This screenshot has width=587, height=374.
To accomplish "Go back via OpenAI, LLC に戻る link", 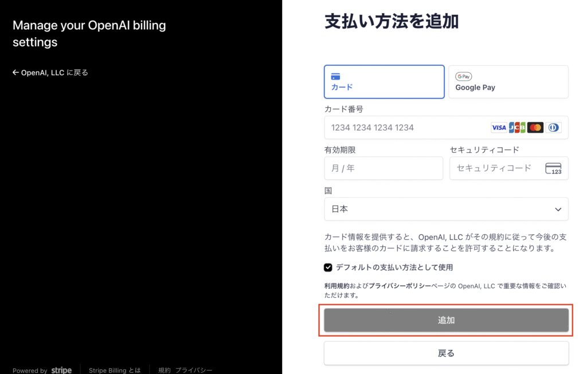I will click(50, 73).
